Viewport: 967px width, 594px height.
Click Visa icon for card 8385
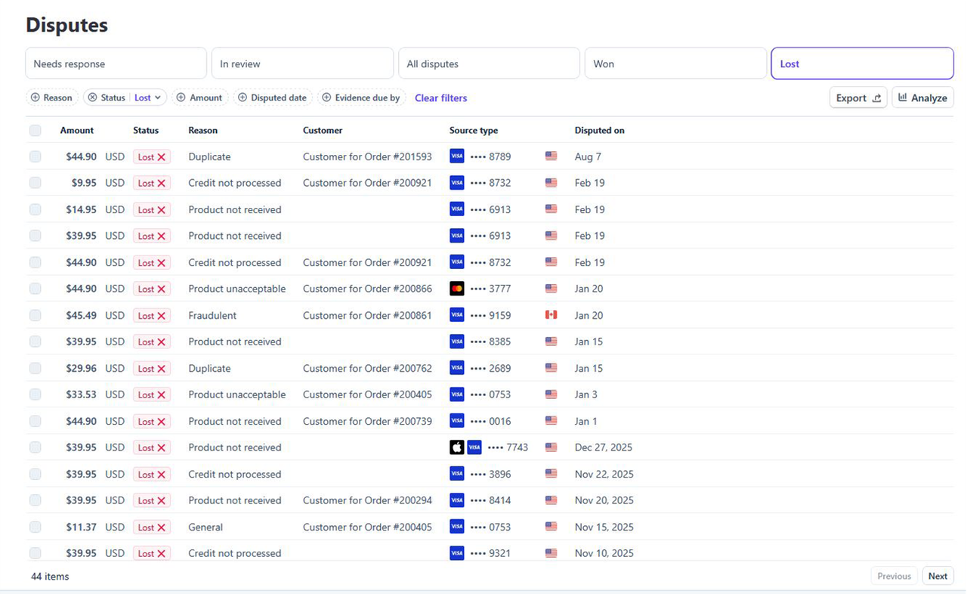pyautogui.click(x=457, y=342)
